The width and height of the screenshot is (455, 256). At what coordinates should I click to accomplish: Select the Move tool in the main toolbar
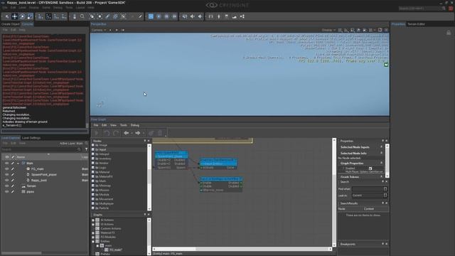[14, 16]
